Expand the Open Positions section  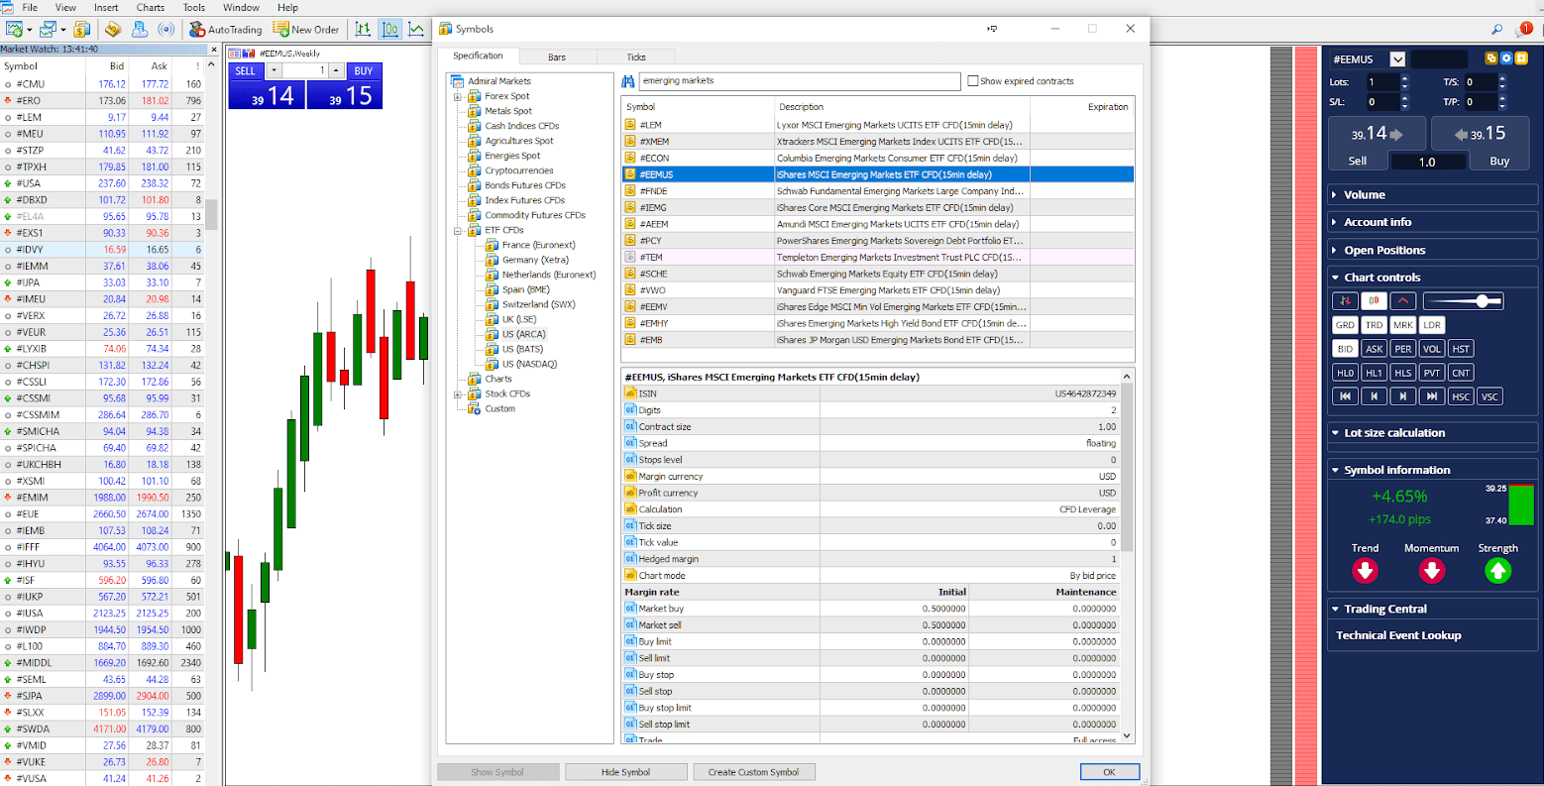[x=1432, y=250]
